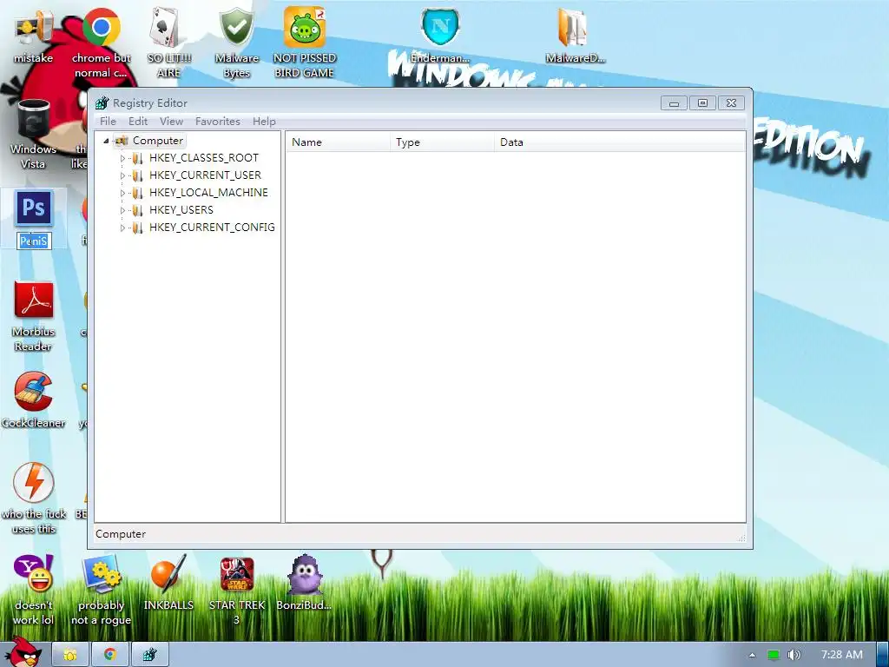Viewport: 889px width, 667px height.
Task: Click the Registry Editor taskbar button
Action: point(149,655)
